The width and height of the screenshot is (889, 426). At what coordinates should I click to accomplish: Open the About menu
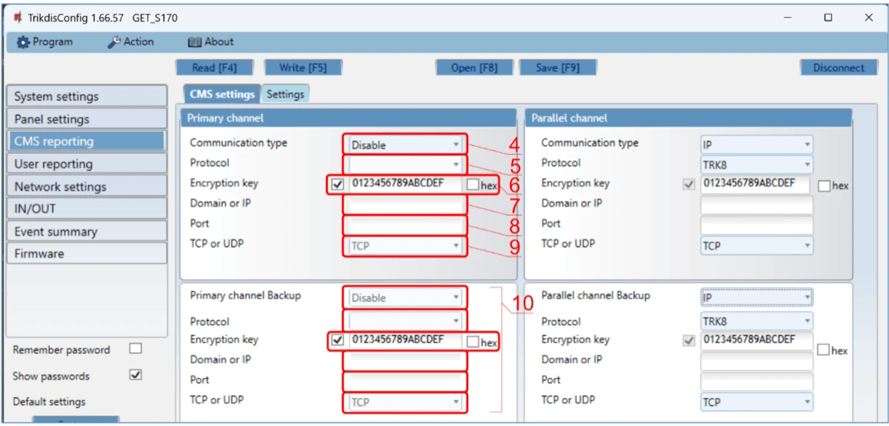210,42
